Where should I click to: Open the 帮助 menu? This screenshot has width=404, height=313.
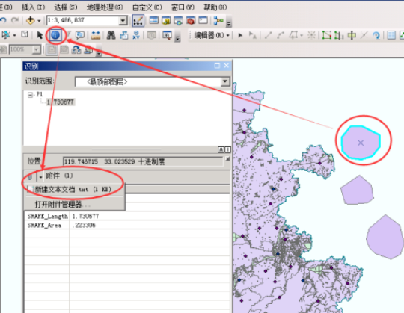click(x=215, y=7)
